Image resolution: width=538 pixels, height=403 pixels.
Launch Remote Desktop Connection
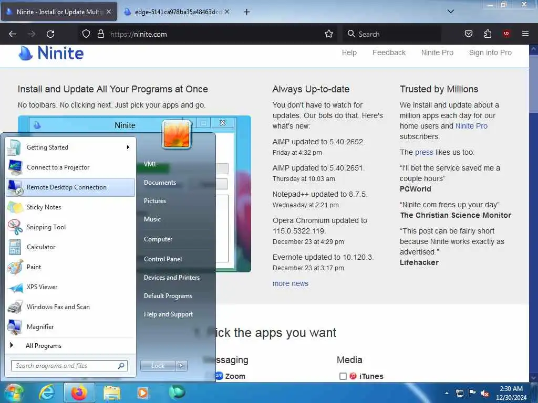coord(70,187)
